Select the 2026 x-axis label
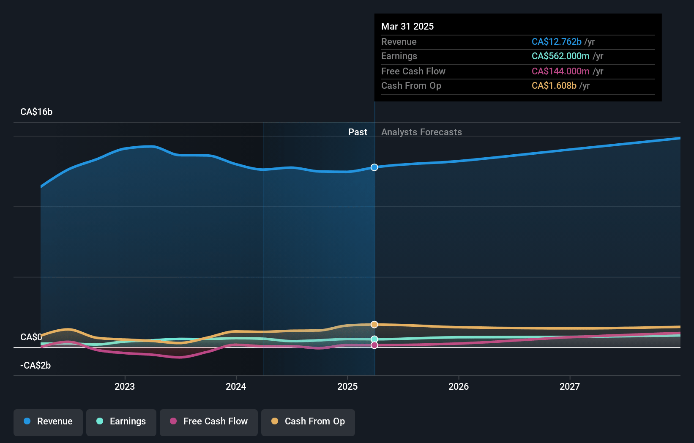The height and width of the screenshot is (443, 694). 459,386
